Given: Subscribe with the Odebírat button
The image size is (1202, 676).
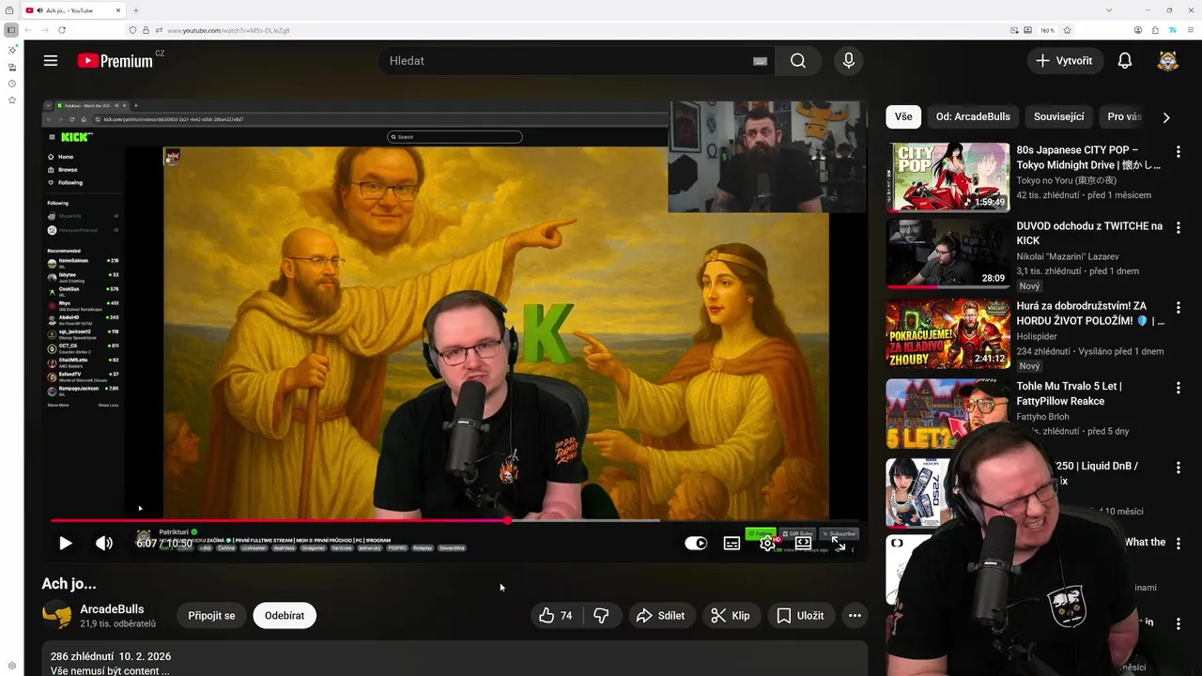Looking at the screenshot, I should coord(285,616).
